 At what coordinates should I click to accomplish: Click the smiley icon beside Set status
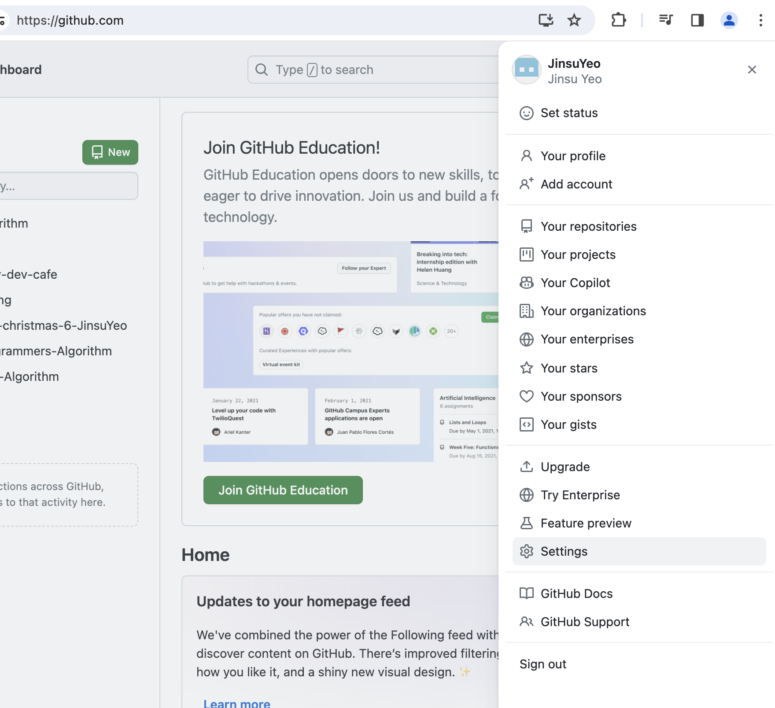coord(527,113)
